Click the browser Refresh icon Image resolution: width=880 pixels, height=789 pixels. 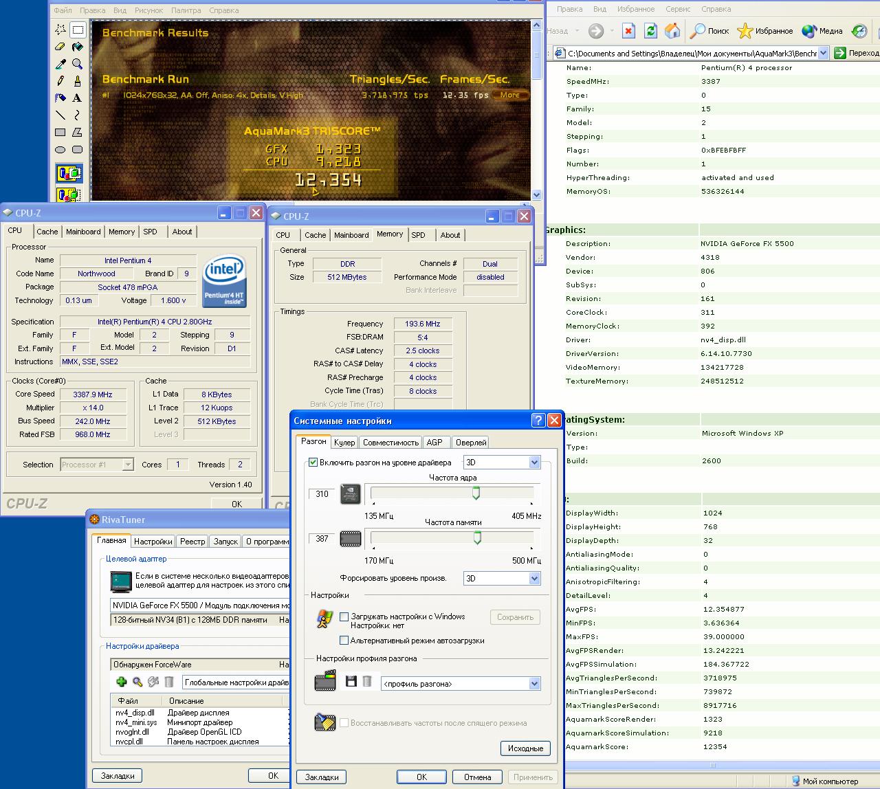coord(650,31)
